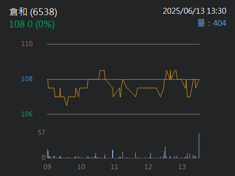Click the 10 hour time axis label

click(x=81, y=167)
